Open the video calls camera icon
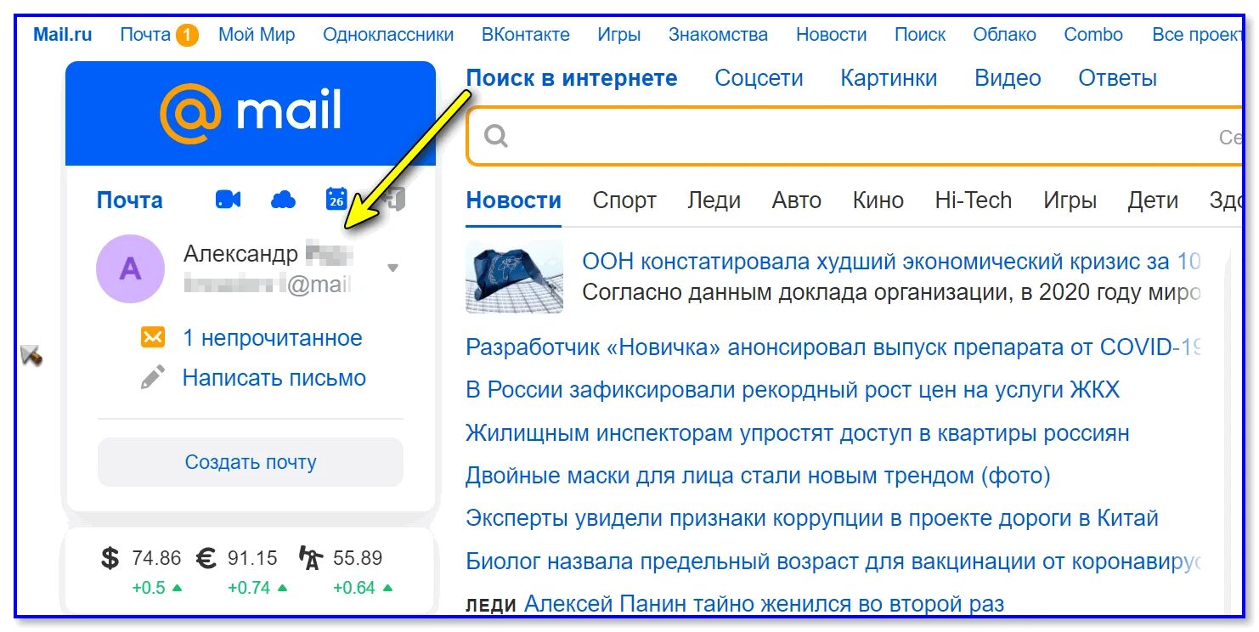Viewport: 1259px width, 632px height. [228, 200]
